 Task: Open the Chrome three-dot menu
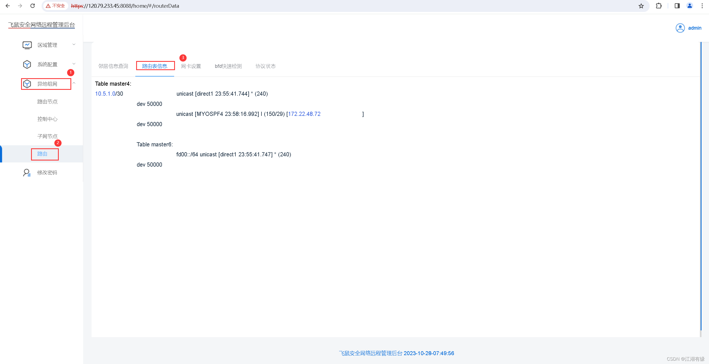click(x=702, y=6)
